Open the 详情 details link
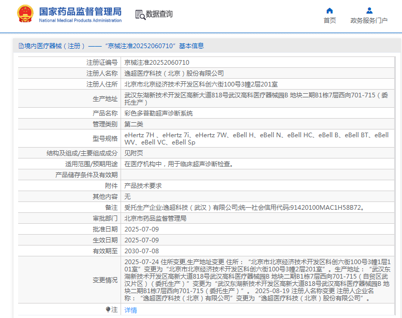The width and height of the screenshot is (402, 318). 130,310
